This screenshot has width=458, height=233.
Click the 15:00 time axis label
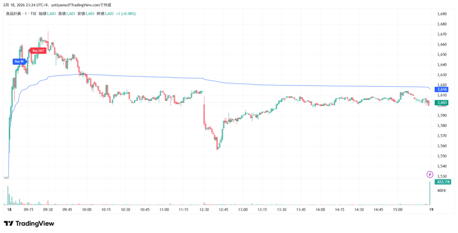pyautogui.click(x=397, y=209)
